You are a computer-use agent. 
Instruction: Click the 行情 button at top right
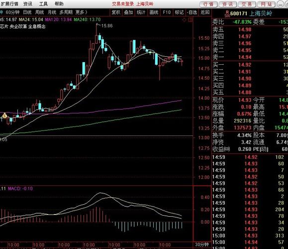pyautogui.click(x=208, y=4)
